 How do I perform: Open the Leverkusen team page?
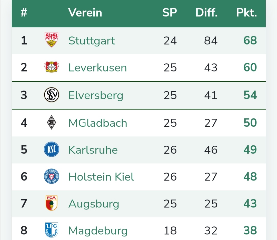[97, 68]
